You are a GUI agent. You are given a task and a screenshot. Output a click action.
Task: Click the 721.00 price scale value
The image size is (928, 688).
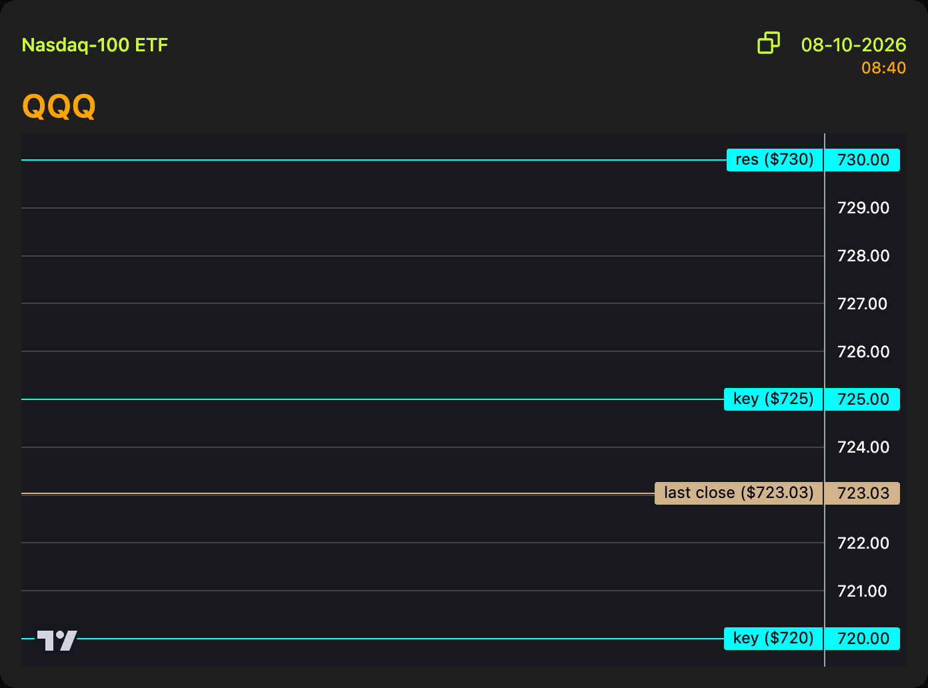[862, 591]
